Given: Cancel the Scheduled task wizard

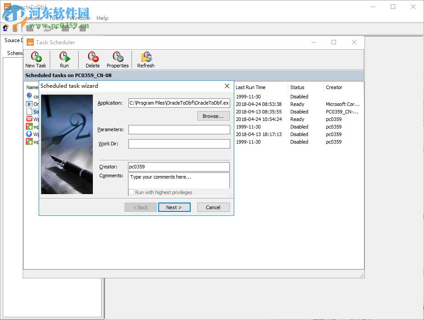Looking at the screenshot, I should (x=213, y=207).
